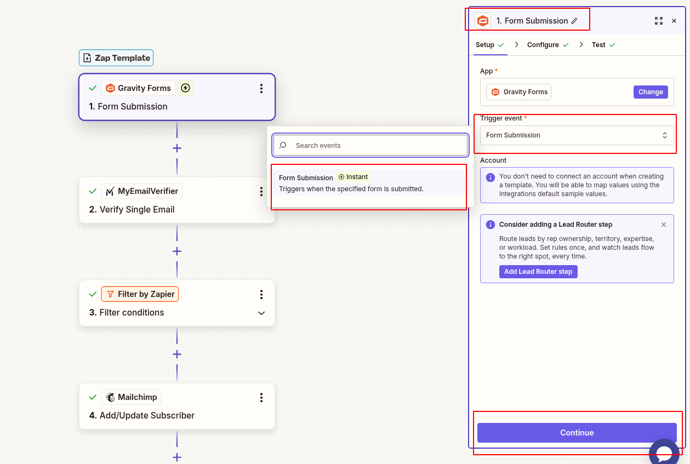Expand the panel with the fullscreen icon

click(659, 20)
